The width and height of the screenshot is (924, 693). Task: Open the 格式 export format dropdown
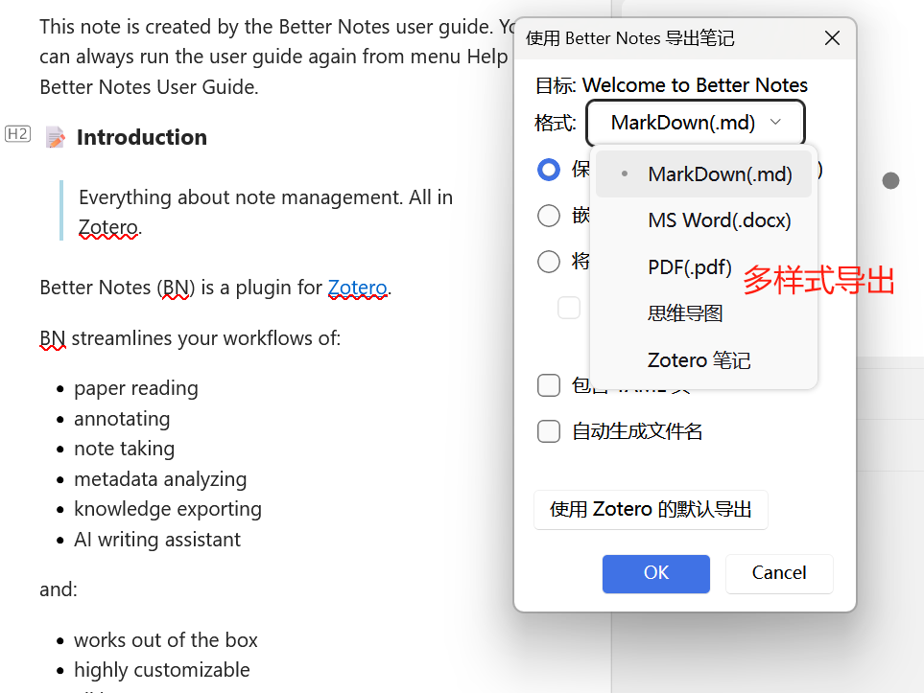[x=695, y=122]
